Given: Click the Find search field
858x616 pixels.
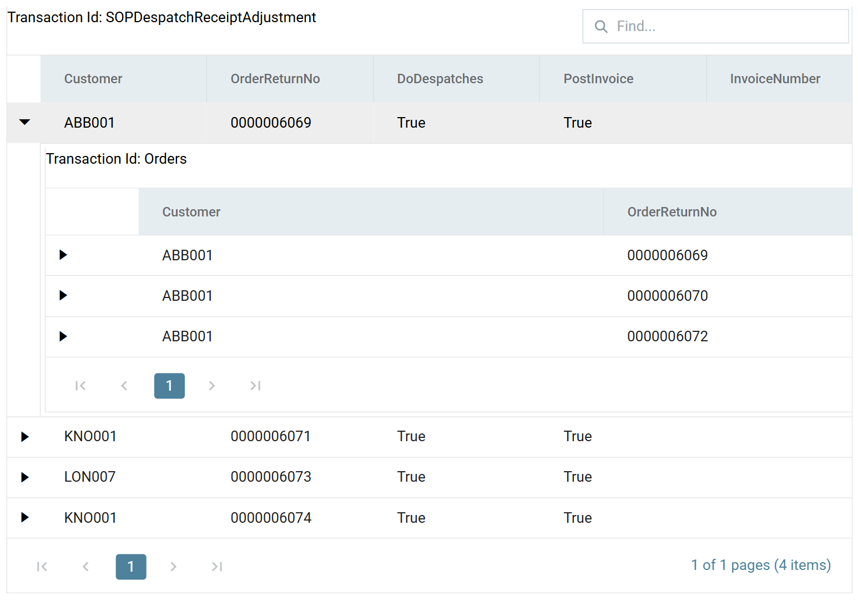Looking at the screenshot, I should (715, 26).
